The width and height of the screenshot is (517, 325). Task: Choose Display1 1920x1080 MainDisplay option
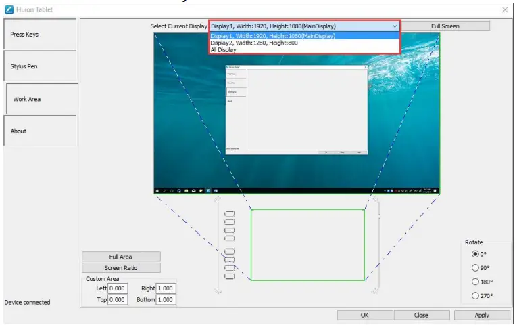304,36
